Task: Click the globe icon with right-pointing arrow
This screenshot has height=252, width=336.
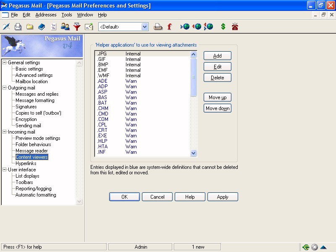Action: pos(185,26)
